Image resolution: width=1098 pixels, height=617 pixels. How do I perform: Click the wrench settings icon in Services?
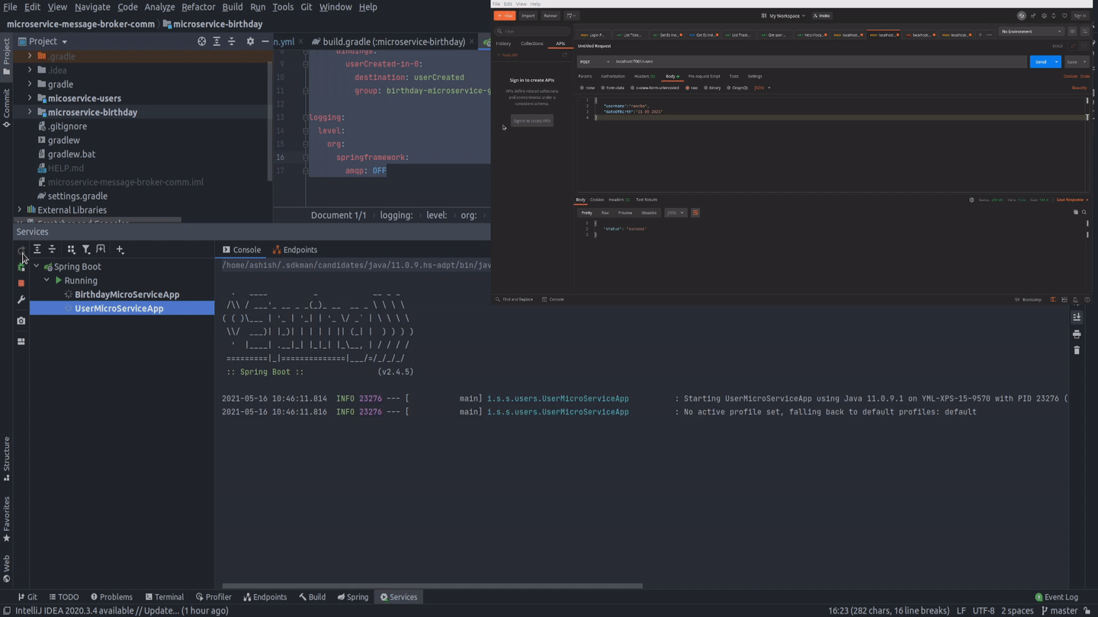[21, 300]
